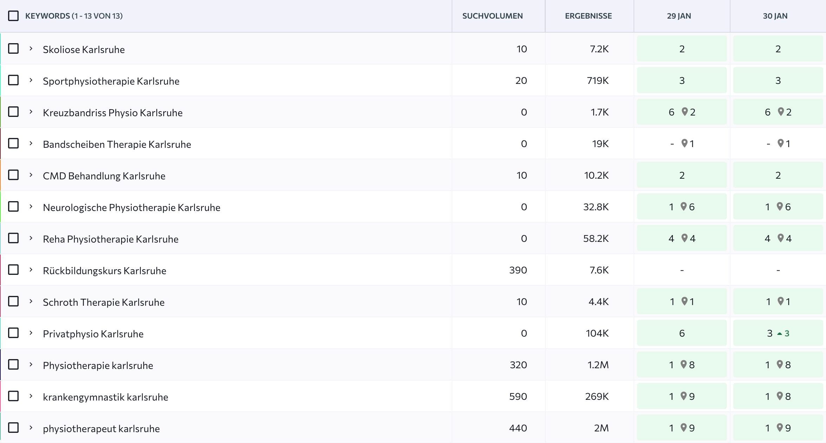Tick checkbox for Skoliose Karlsruhe
Image resolution: width=826 pixels, height=443 pixels.
coord(13,48)
